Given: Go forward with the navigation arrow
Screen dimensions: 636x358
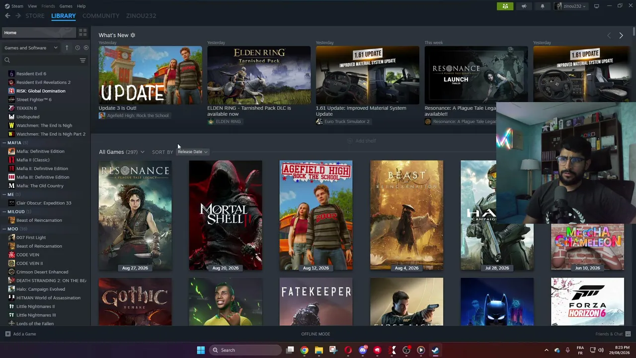Looking at the screenshot, I should click(18, 16).
